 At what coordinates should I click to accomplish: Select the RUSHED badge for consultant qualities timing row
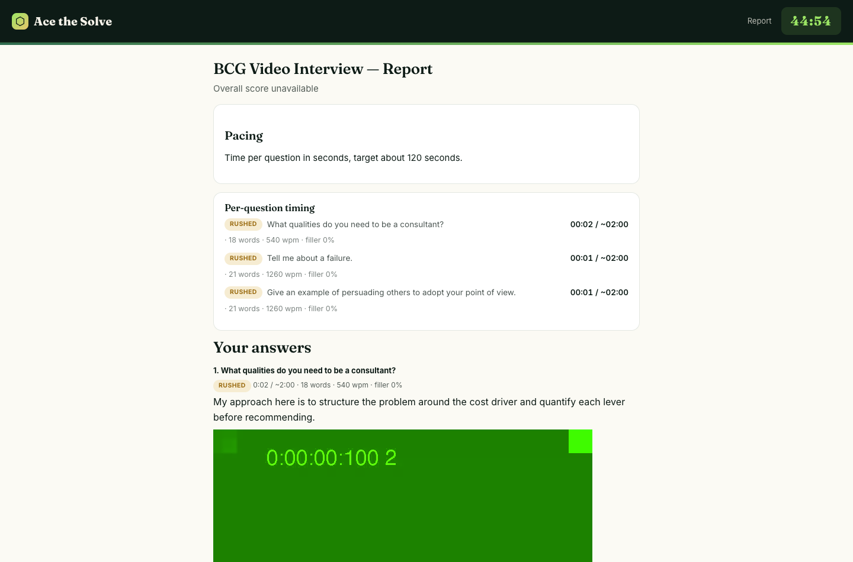243,224
